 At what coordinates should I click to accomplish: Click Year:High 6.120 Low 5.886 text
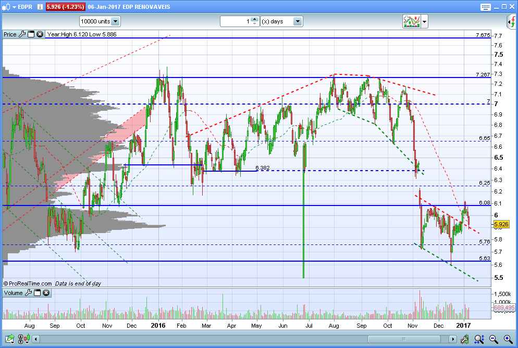pyautogui.click(x=82, y=34)
